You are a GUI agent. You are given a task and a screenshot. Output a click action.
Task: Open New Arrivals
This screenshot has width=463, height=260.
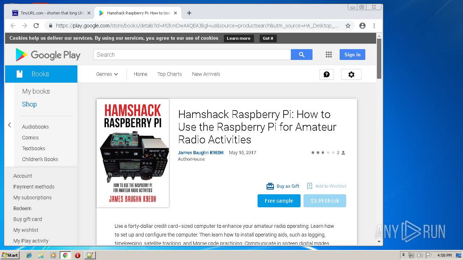[x=206, y=74]
